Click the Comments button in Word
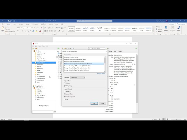This screenshot has height=140, width=187. point(181,24)
